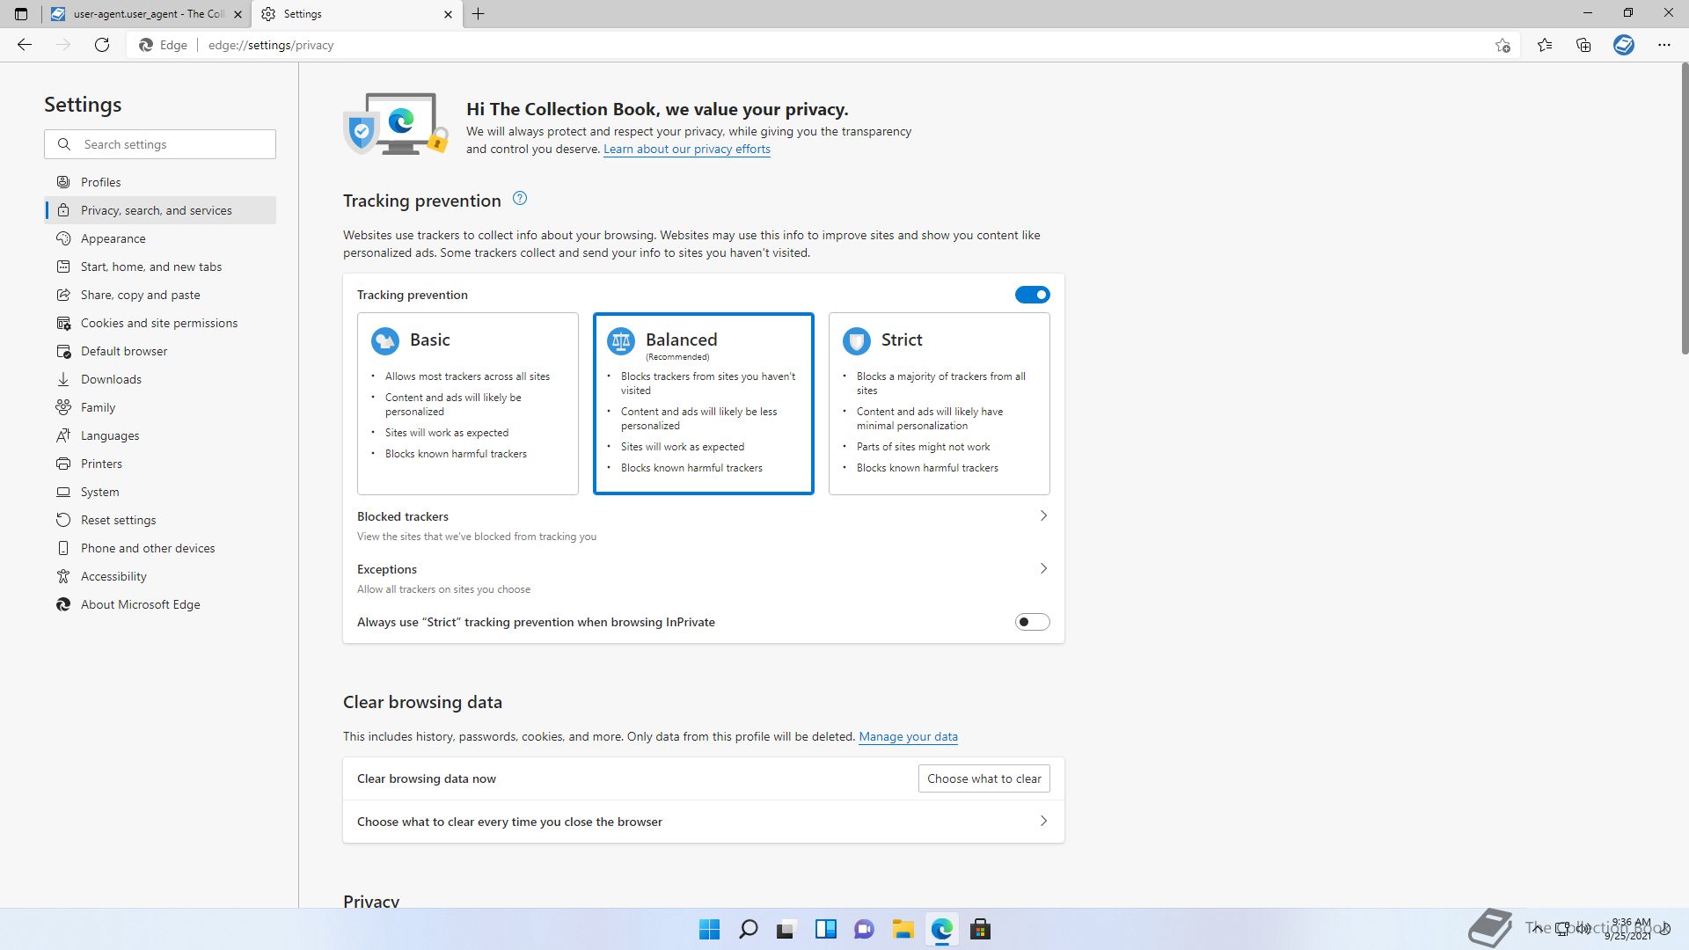This screenshot has height=950, width=1689.
Task: Click Choose what to clear button
Action: (x=983, y=778)
